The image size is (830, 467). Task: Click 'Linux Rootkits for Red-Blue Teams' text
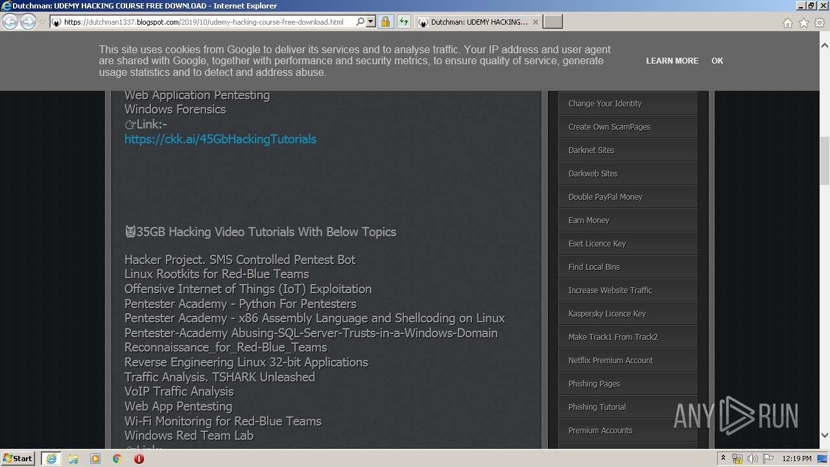tap(217, 274)
